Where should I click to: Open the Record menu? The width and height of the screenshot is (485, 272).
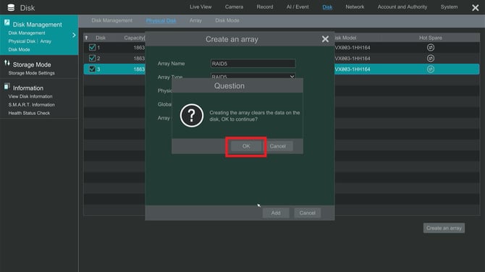coord(265,7)
